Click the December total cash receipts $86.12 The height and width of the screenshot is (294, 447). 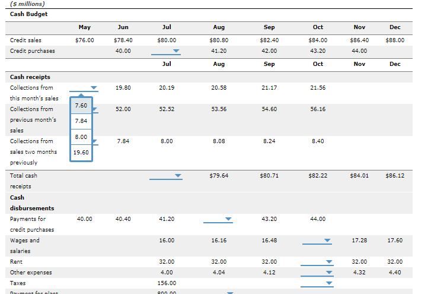[395, 176]
